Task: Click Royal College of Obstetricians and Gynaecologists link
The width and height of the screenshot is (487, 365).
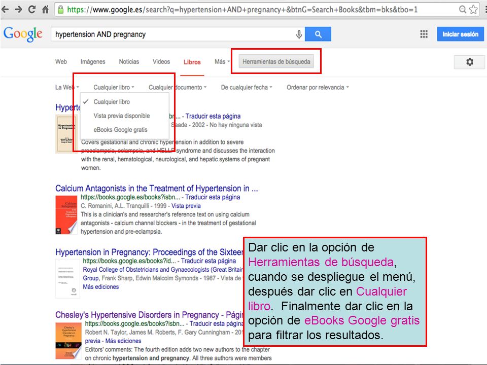Action: click(x=163, y=269)
